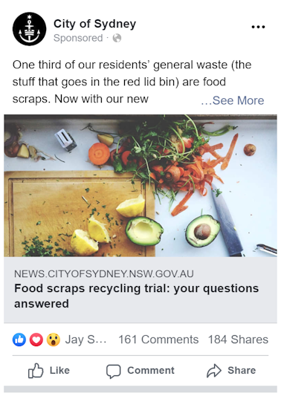This screenshot has width=281, height=396.
Task: Click the Like button label
Action: click(59, 371)
